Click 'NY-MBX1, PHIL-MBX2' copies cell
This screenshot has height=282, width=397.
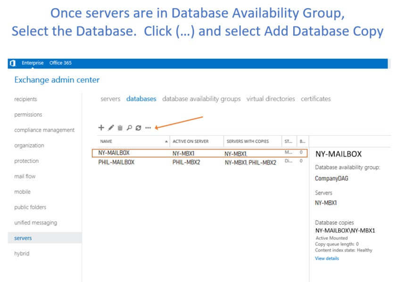(250, 163)
